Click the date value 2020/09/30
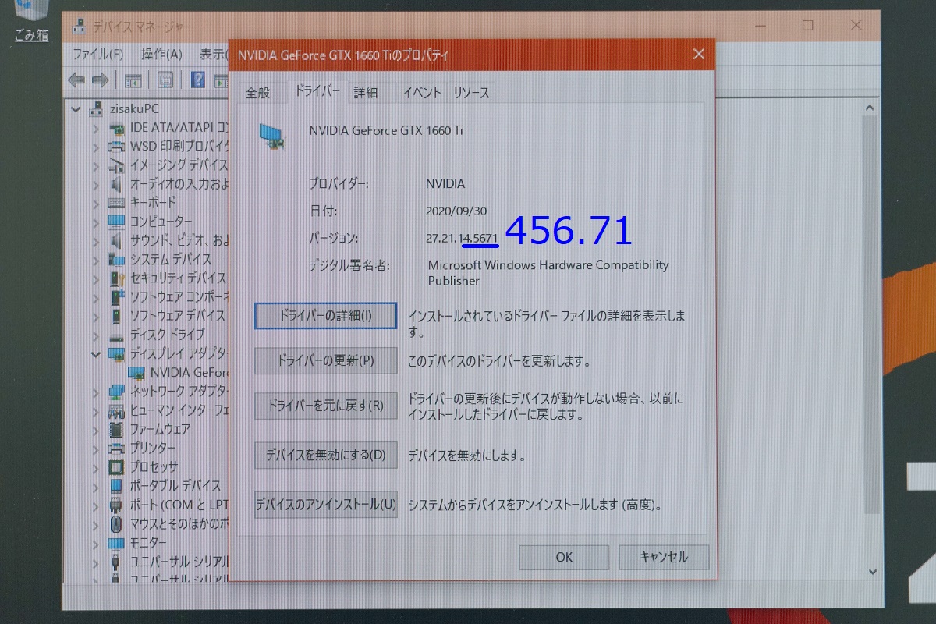Viewport: 936px width, 624px height. (458, 211)
